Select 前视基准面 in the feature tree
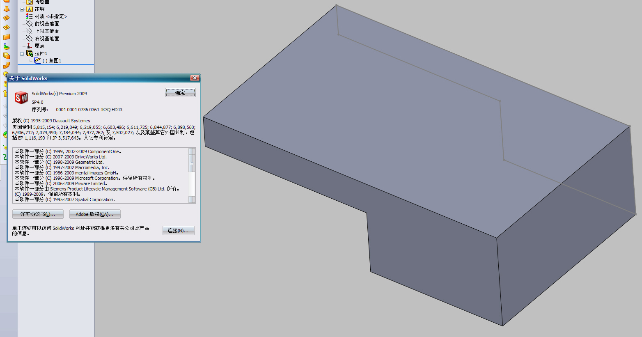Image resolution: width=642 pixels, height=337 pixels. tap(47, 24)
